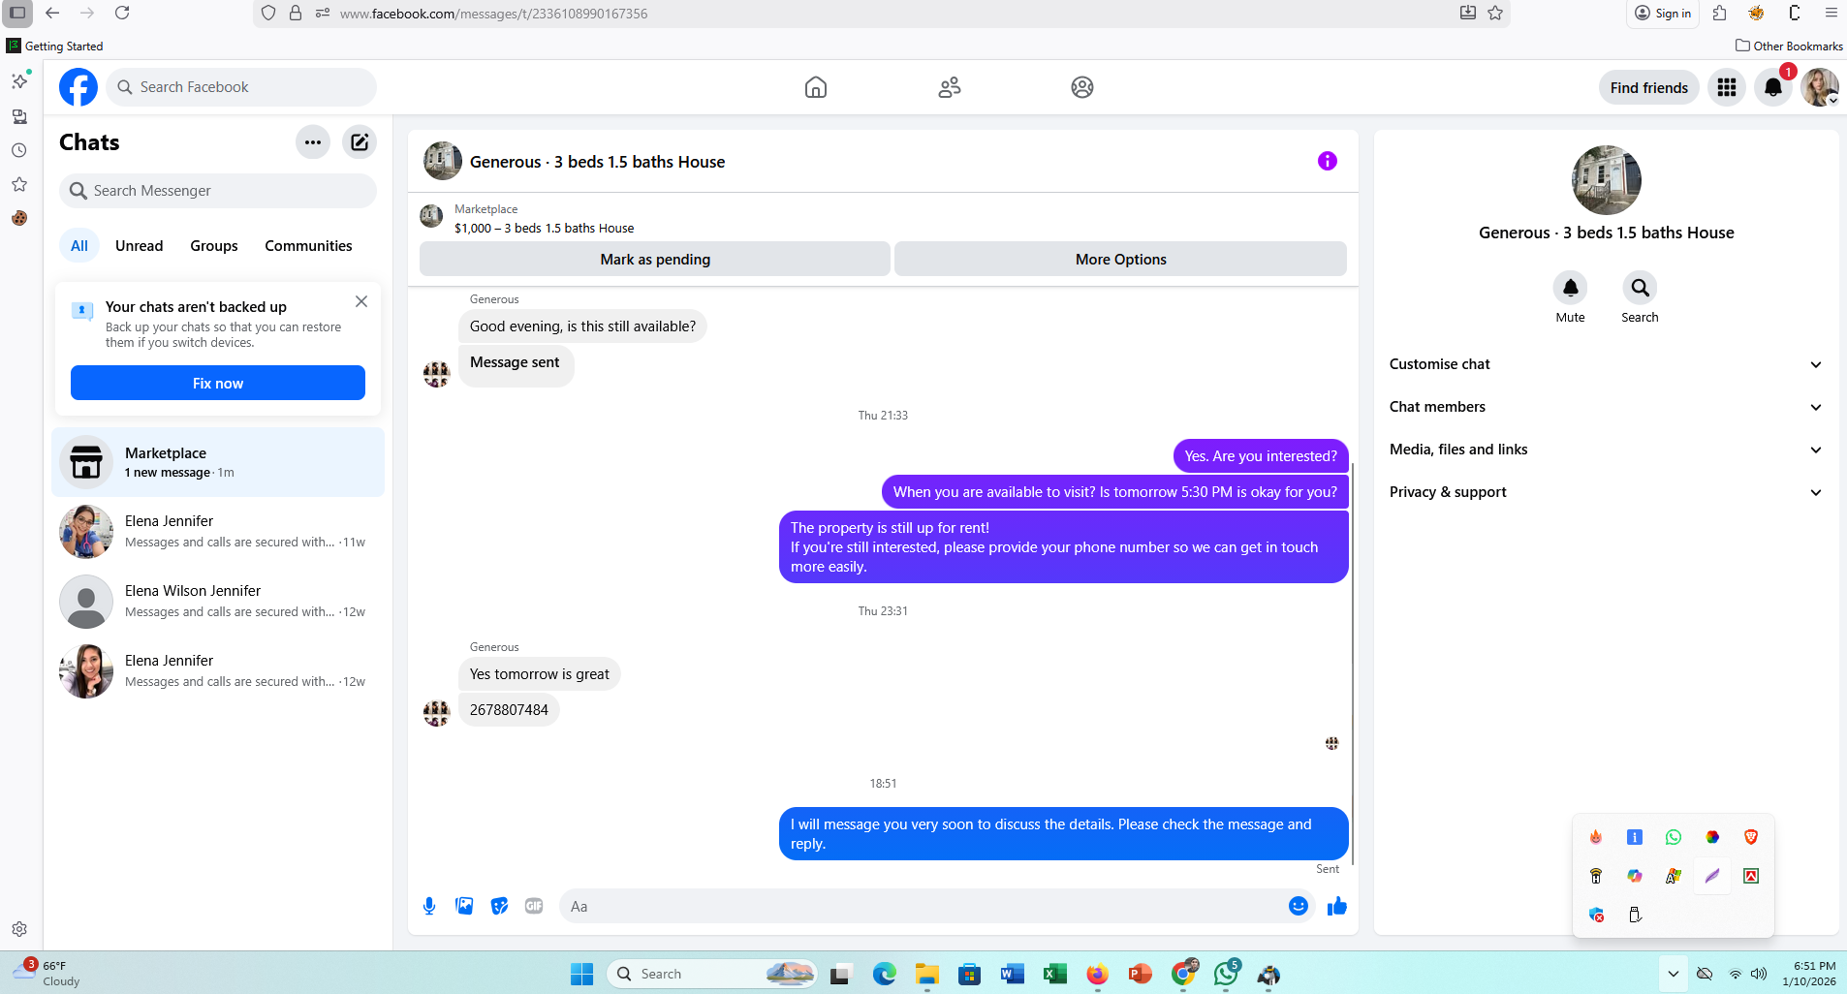The width and height of the screenshot is (1847, 994).
Task: Open the account profile picture menu
Action: pos(1820,87)
